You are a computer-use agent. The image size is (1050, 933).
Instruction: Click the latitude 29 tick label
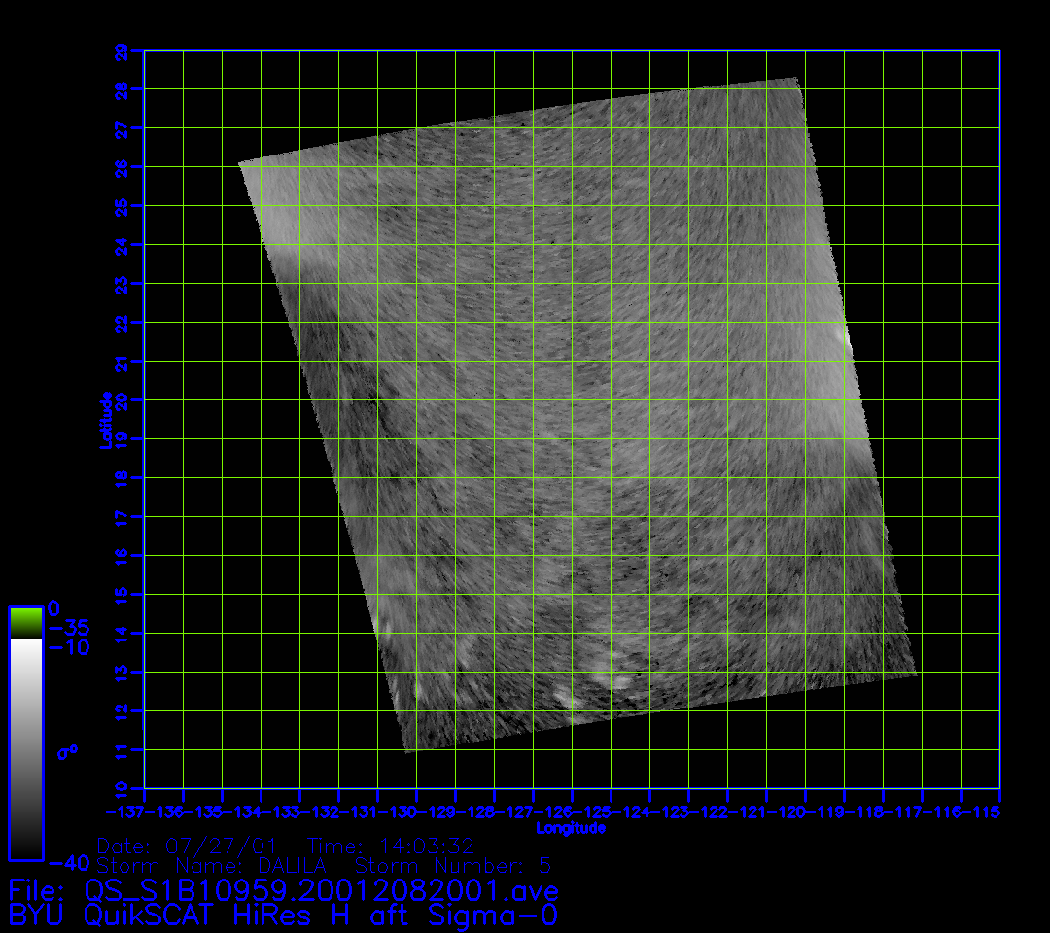pyautogui.click(x=121, y=50)
